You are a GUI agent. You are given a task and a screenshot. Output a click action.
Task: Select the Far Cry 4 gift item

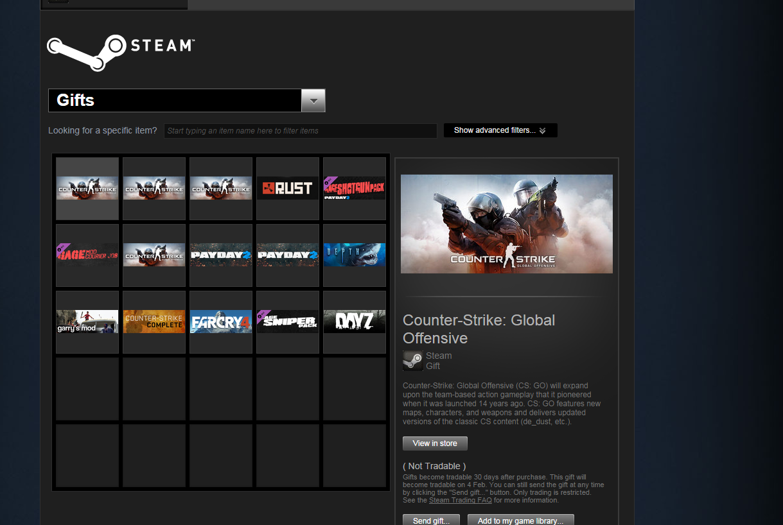[x=221, y=322]
